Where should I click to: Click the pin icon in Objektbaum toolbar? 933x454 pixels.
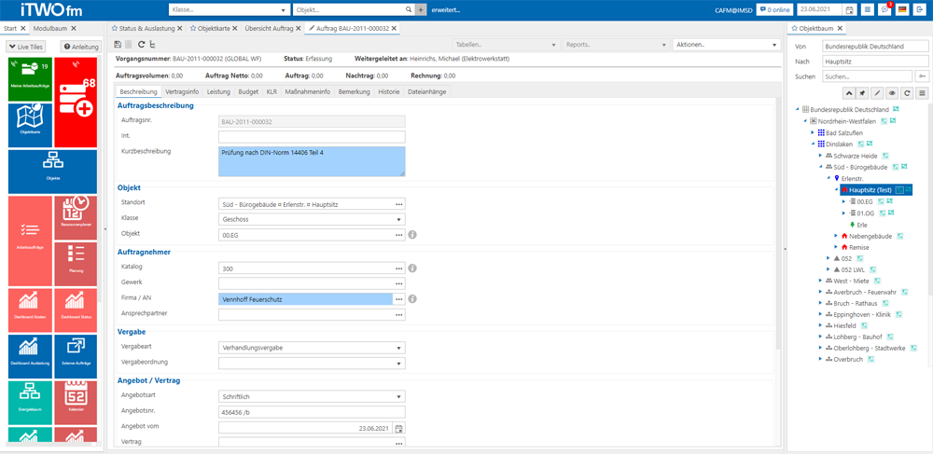click(x=864, y=93)
